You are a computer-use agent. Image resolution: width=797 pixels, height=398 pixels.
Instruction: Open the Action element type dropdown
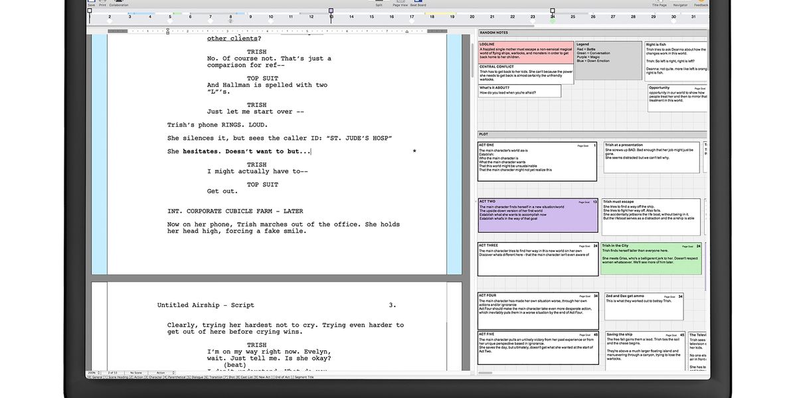(x=161, y=372)
